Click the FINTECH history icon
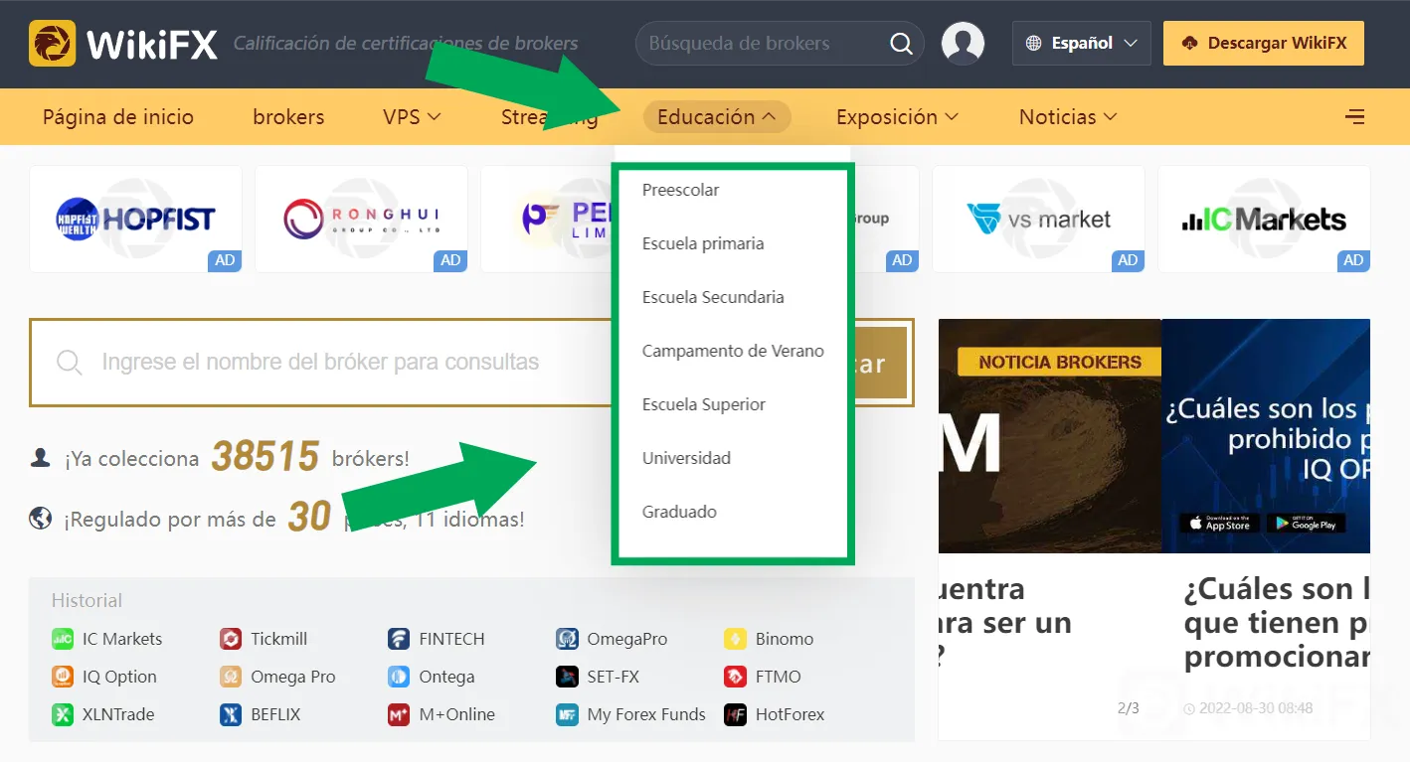 pyautogui.click(x=399, y=639)
